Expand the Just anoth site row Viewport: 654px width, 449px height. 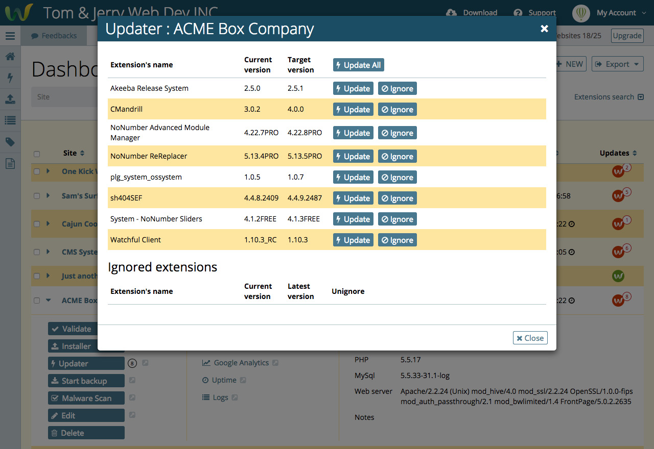(48, 276)
